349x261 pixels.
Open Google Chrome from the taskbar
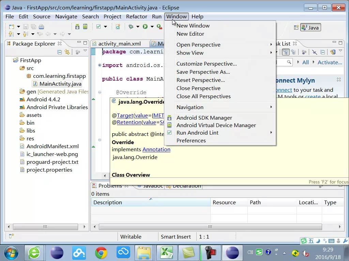[x=101, y=253]
